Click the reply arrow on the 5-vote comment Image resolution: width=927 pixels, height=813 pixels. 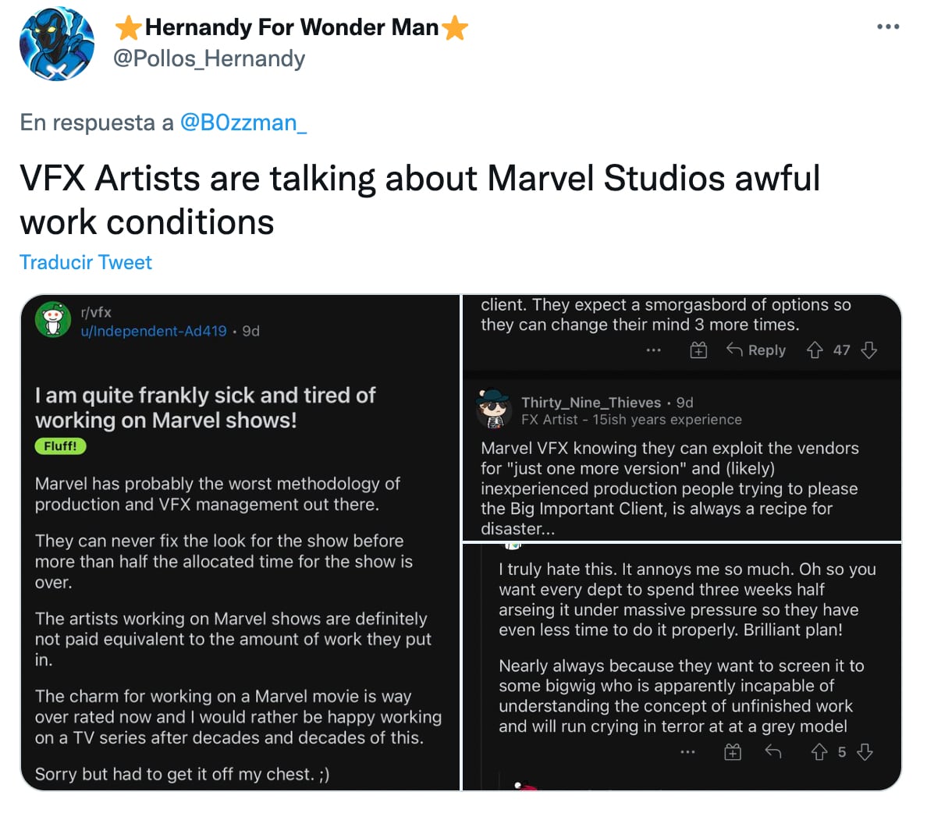point(773,752)
